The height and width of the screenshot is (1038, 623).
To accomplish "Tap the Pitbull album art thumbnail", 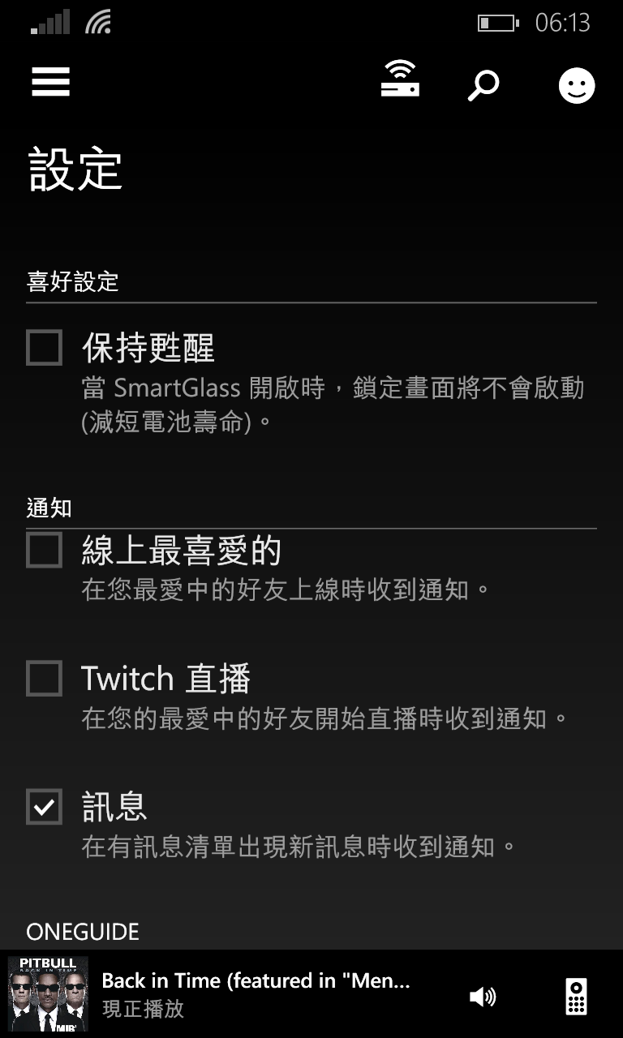I will (x=48, y=994).
